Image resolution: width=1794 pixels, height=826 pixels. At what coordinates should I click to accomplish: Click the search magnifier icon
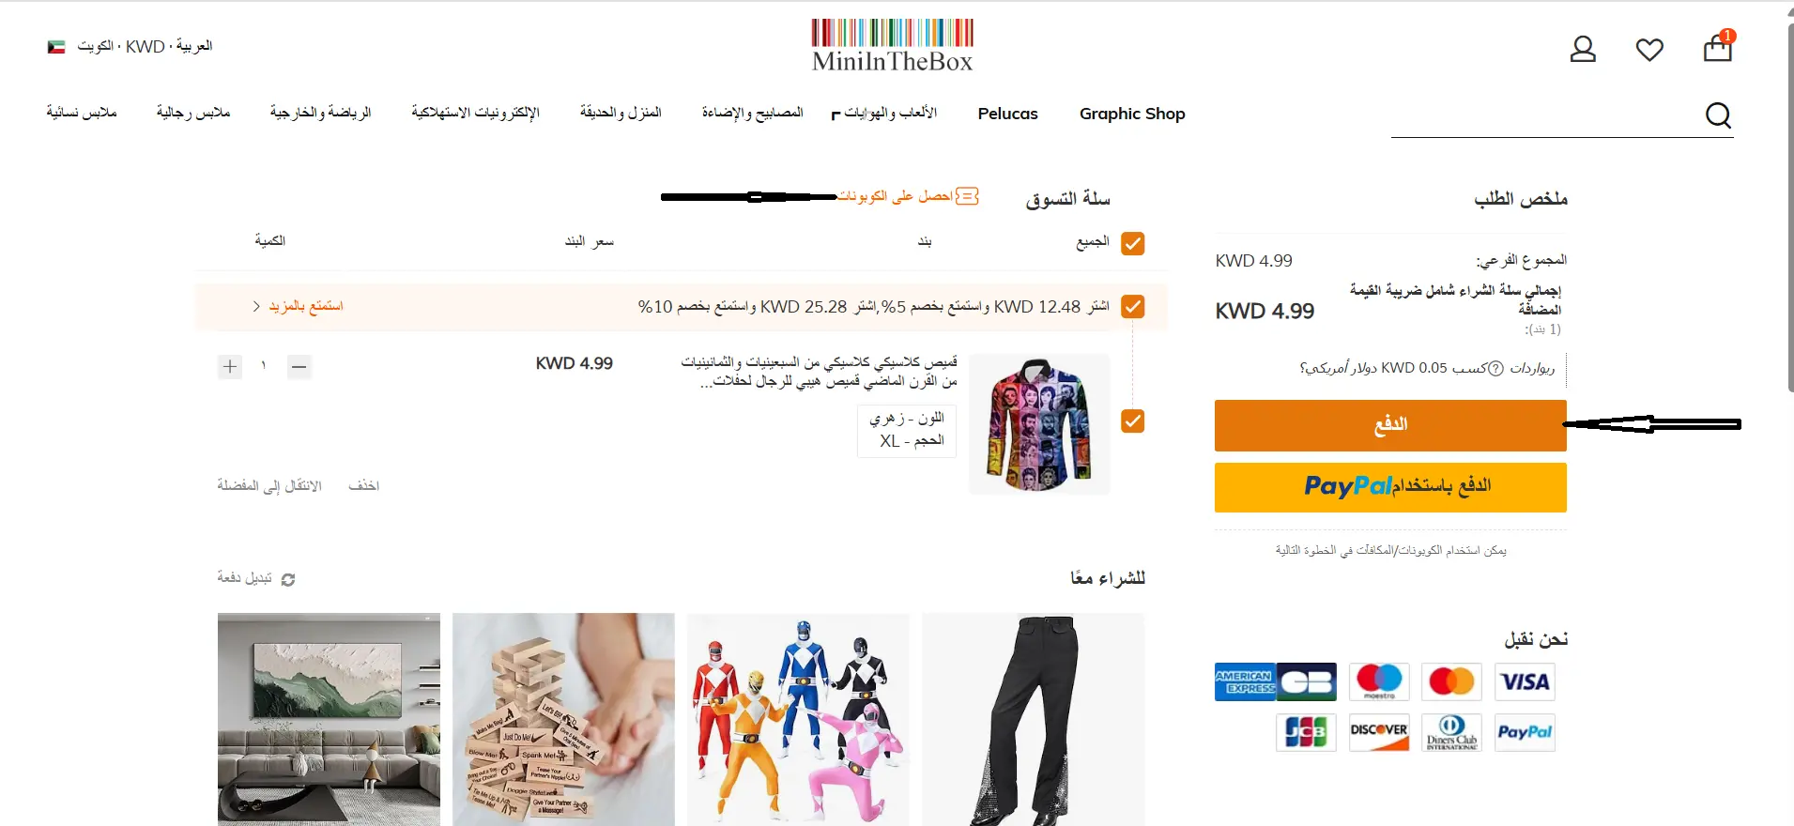(1718, 115)
